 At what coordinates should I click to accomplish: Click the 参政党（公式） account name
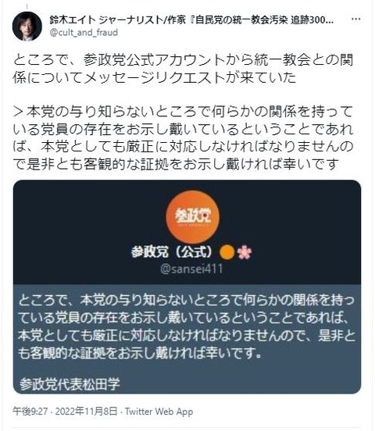tap(173, 251)
